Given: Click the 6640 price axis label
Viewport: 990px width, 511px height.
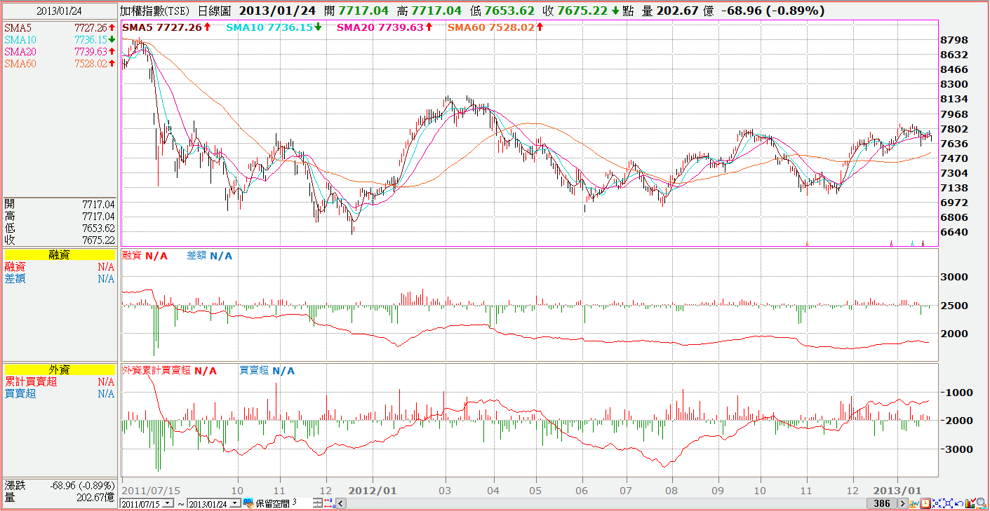Looking at the screenshot, I should tap(954, 232).
